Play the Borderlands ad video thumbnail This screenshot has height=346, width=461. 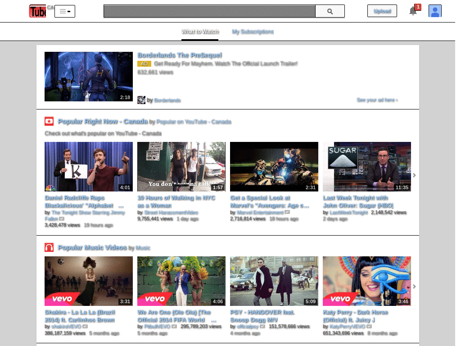pos(89,77)
